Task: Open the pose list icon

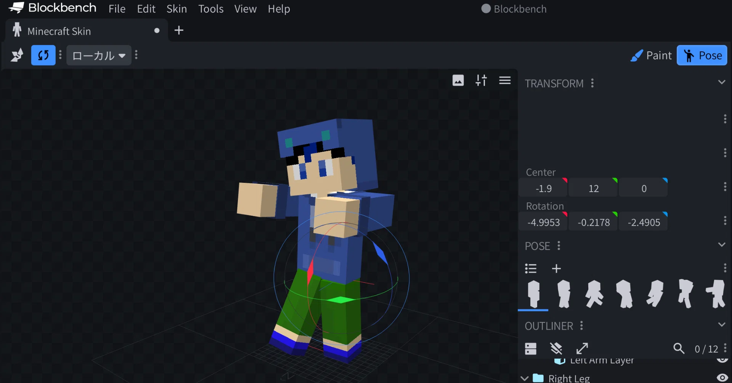Action: [x=531, y=269]
